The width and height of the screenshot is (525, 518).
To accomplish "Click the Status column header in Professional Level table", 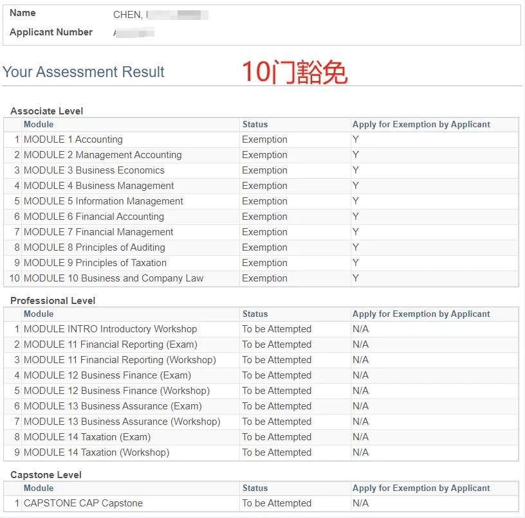I will (255, 314).
